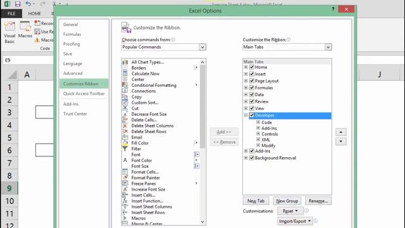Select the Copy command icon

pos(125,97)
